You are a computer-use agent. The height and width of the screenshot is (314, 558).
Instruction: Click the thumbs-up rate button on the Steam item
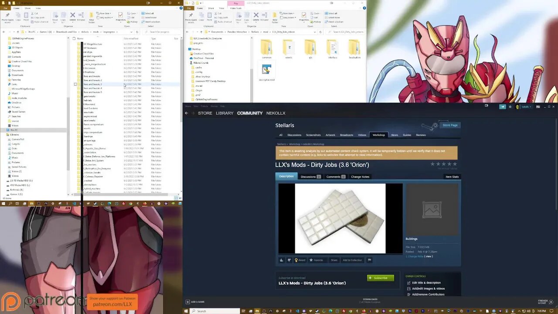(281, 260)
